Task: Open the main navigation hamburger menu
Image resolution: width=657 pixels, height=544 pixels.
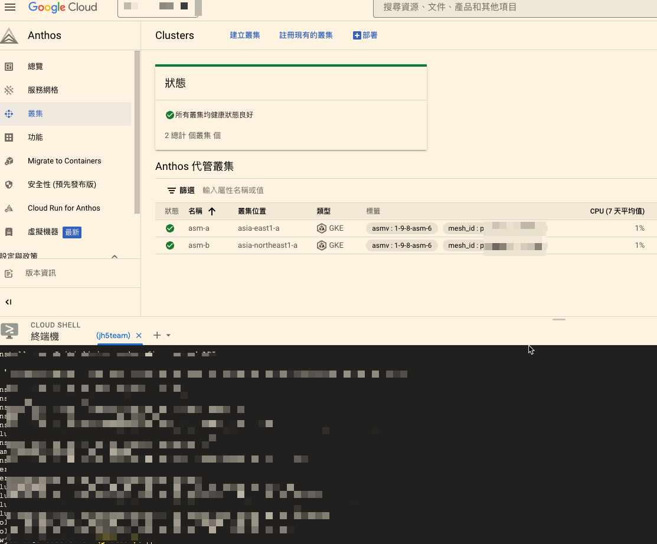Action: pos(10,7)
